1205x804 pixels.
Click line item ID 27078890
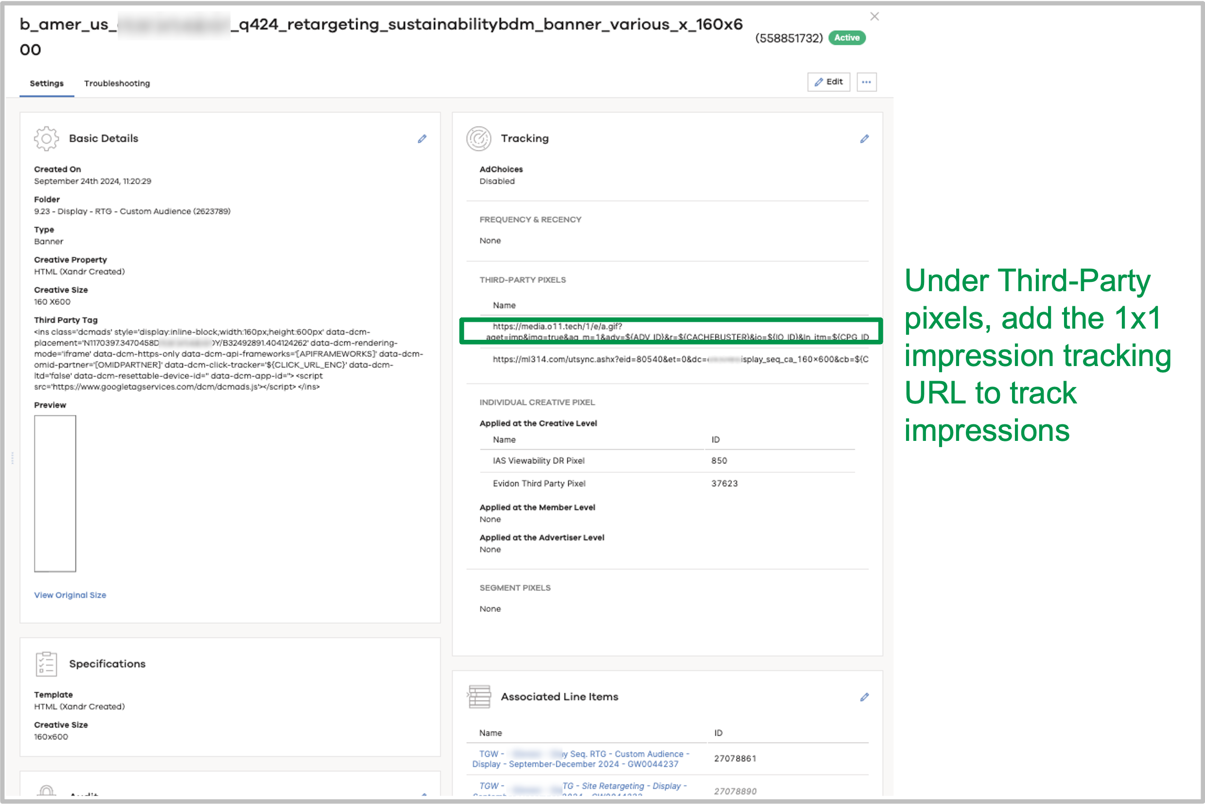pyautogui.click(x=735, y=791)
